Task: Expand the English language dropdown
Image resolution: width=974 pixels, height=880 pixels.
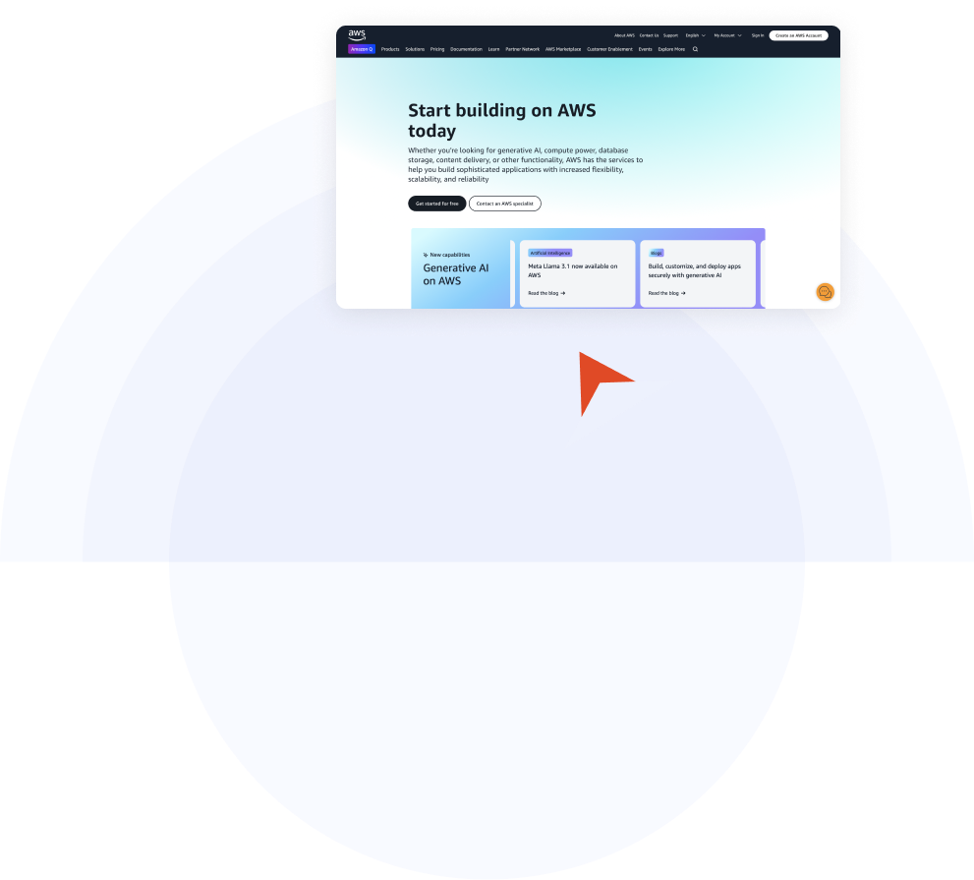Action: (695, 35)
